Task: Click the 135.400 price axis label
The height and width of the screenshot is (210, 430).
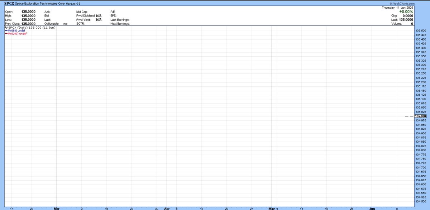Action: point(420,48)
